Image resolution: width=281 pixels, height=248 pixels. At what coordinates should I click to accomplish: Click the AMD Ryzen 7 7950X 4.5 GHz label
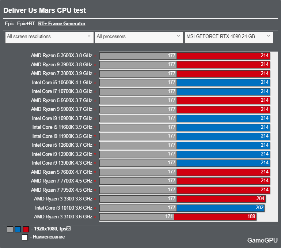(61, 190)
